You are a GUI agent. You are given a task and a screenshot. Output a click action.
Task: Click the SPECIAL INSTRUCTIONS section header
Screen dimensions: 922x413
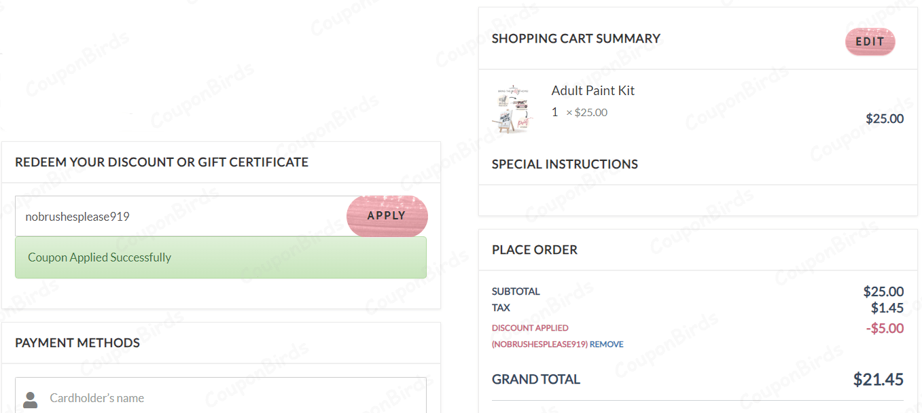click(565, 164)
